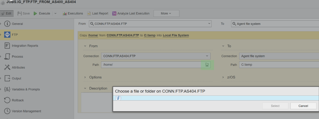This screenshot has width=319, height=119.
Task: Toggle Edit mode button
Action: coord(6,13)
